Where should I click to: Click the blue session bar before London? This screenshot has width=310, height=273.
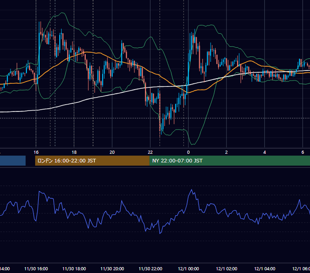pos(13,161)
